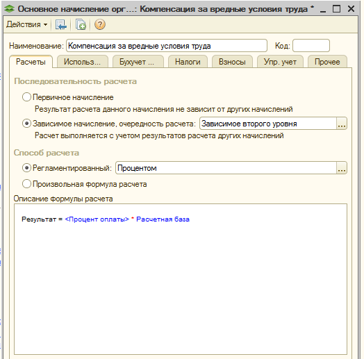The width and height of the screenshot is (364, 359).
Task: Open the Прочее tab
Action: (327, 62)
